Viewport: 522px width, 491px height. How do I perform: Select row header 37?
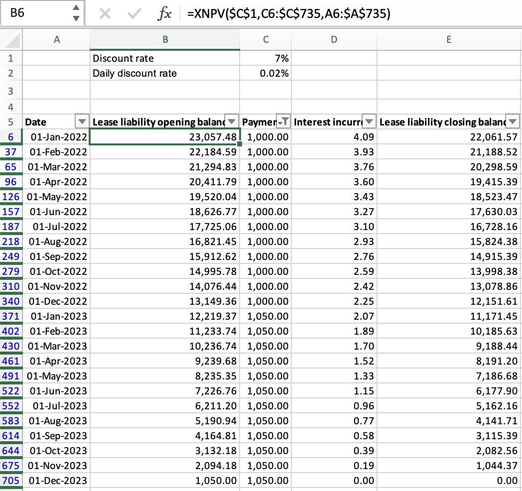tap(11, 152)
